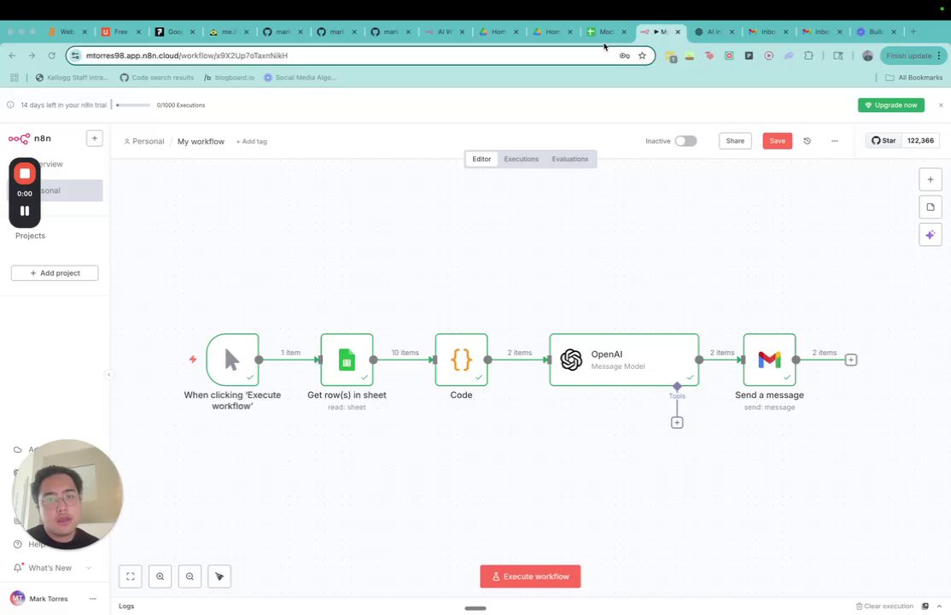Click the Share button
Image resolution: width=951 pixels, height=615 pixels.
[735, 141]
